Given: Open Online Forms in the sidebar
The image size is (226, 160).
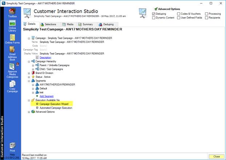Looking at the screenshot, I should click(12, 38).
